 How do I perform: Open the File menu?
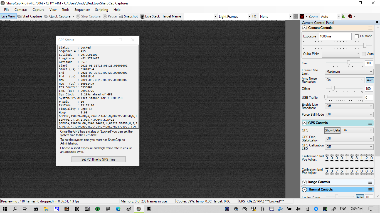7,10
